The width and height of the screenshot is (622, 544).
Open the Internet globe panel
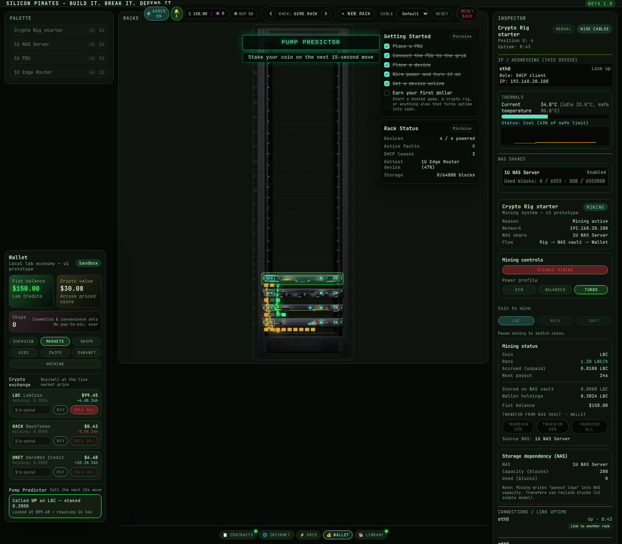coord(276,535)
